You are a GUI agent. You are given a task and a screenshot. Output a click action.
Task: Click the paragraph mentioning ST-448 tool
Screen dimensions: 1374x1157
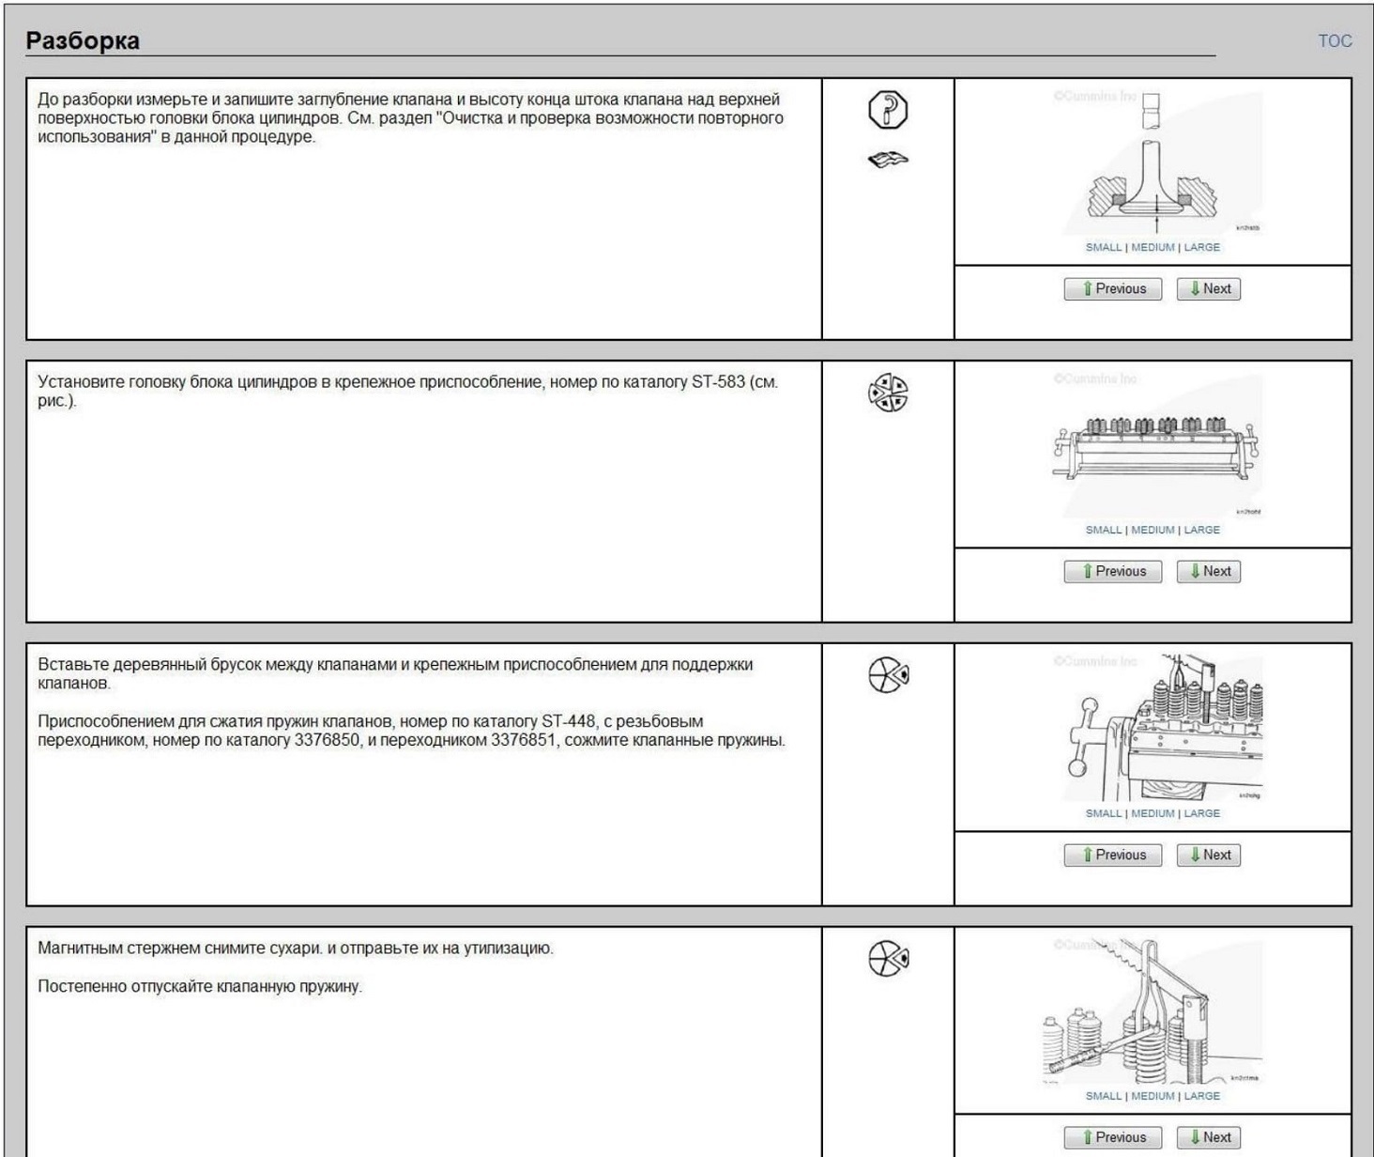pyautogui.click(x=411, y=732)
